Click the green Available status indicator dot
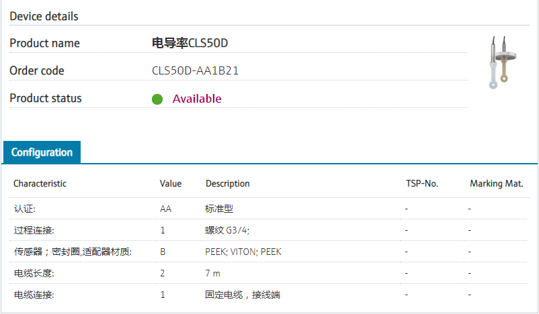539x314 pixels. (157, 99)
